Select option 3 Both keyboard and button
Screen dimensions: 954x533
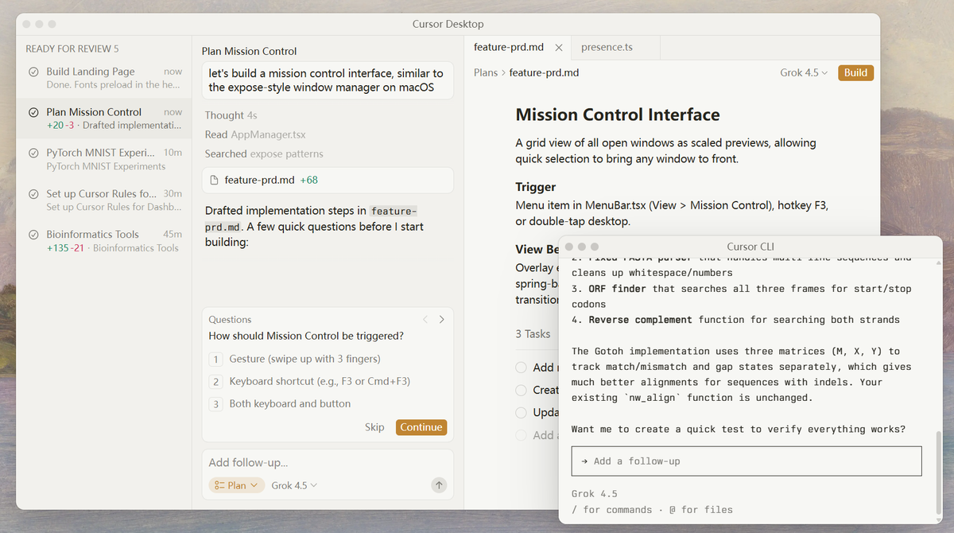[328, 403]
